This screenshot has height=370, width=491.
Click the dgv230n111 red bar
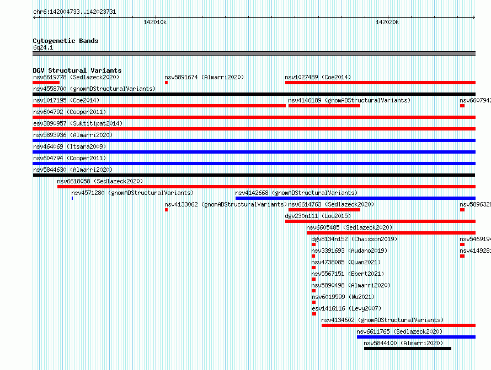tap(381, 221)
